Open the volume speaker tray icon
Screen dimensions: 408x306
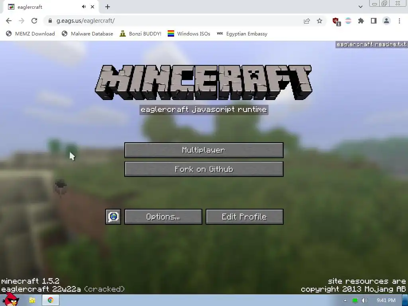pyautogui.click(x=365, y=300)
